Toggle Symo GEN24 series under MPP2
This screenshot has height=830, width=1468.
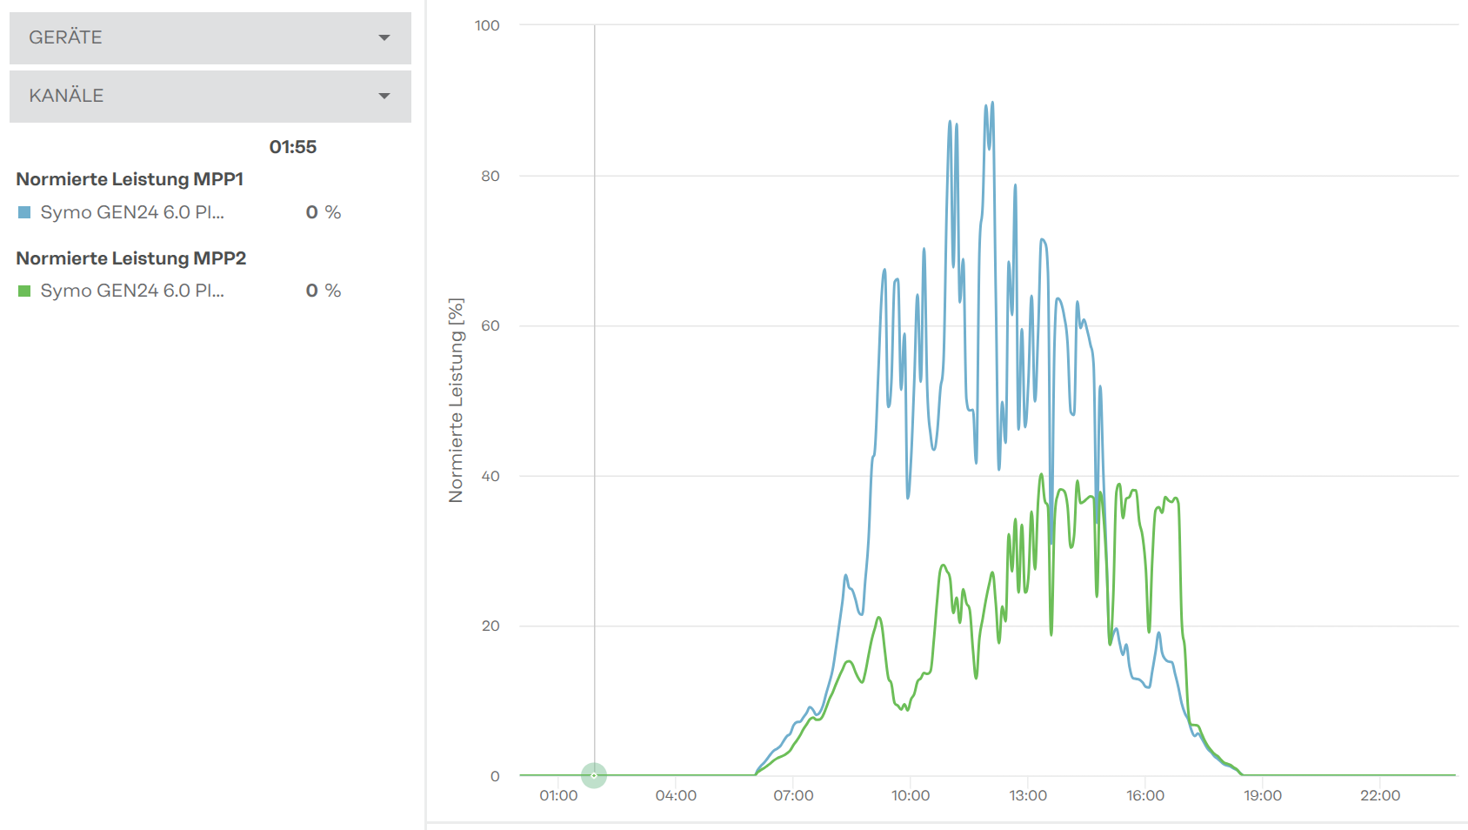coord(132,291)
